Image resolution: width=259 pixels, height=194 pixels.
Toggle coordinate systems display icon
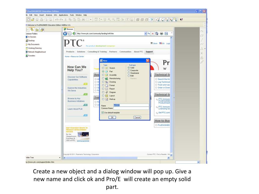click(x=171, y=20)
